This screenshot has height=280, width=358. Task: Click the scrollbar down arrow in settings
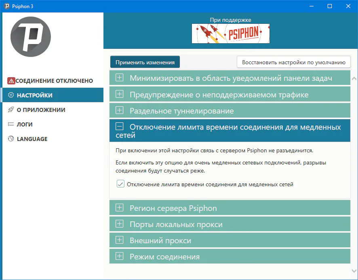[x=354, y=271]
